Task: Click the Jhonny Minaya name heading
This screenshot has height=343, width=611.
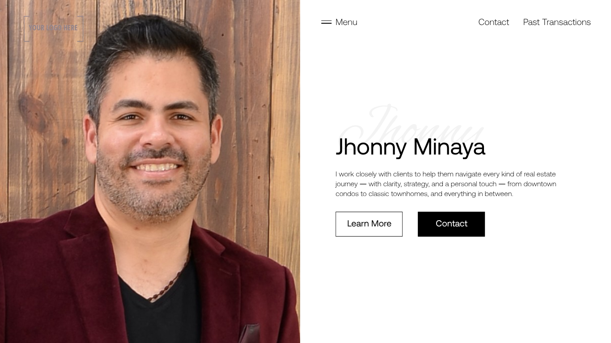Action: [x=410, y=147]
